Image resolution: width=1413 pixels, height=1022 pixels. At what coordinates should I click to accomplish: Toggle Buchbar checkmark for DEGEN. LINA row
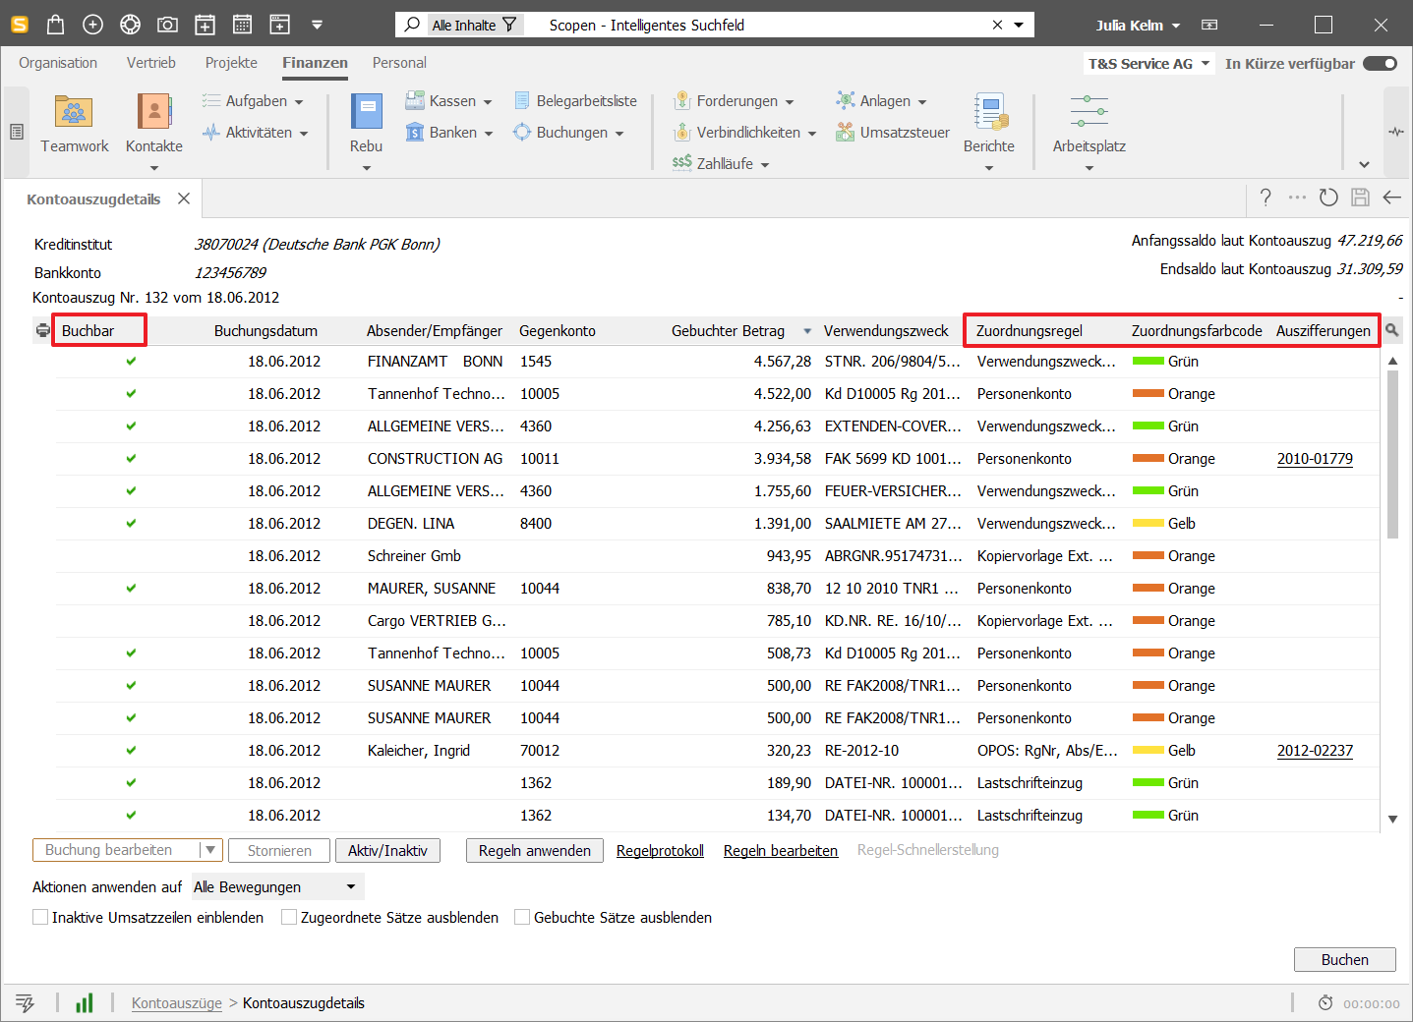pos(131,523)
